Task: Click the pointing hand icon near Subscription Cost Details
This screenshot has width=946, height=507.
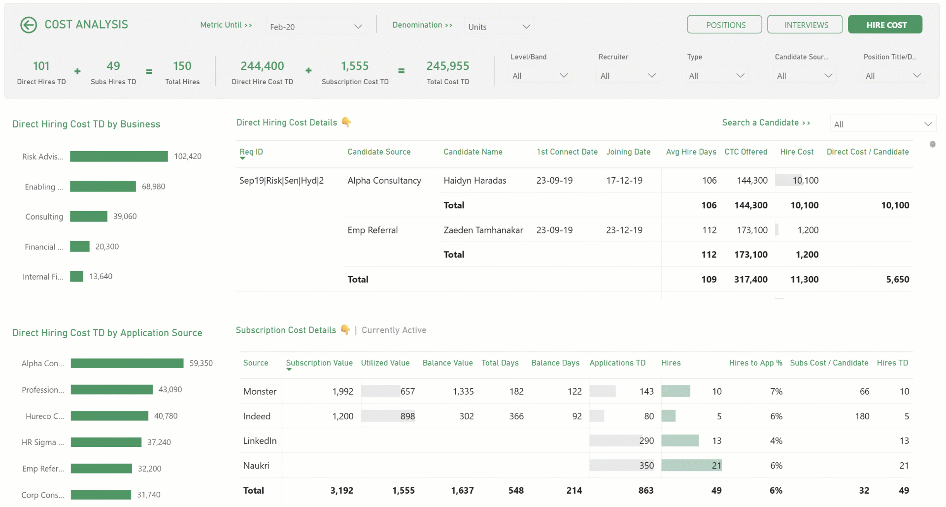Action: [345, 330]
